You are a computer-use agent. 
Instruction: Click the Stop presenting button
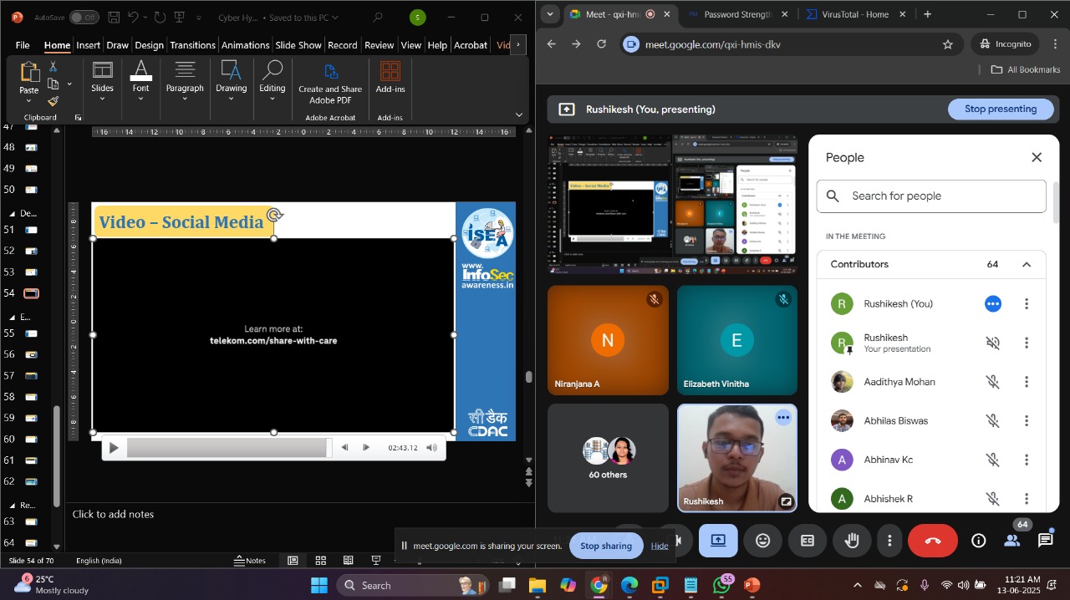click(x=1000, y=109)
